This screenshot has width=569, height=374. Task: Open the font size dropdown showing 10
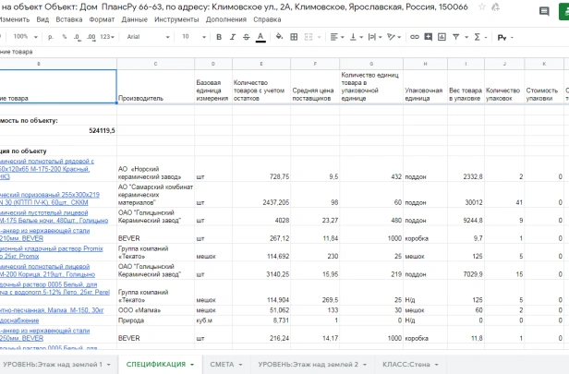click(x=194, y=37)
